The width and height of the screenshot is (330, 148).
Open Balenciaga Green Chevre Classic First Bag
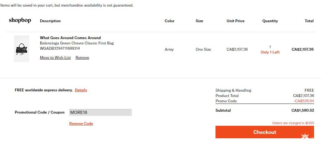(x=77, y=43)
